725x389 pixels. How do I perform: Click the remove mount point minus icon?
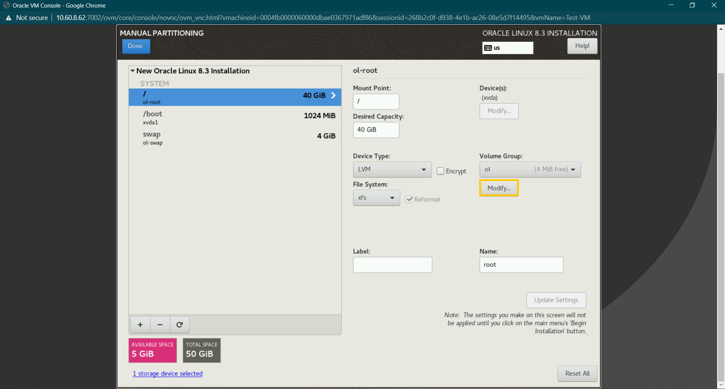click(160, 324)
